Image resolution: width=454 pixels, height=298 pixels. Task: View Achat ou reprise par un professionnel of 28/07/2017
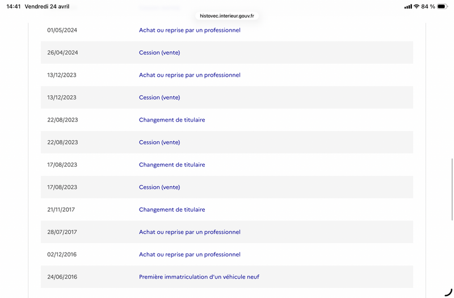click(x=190, y=232)
